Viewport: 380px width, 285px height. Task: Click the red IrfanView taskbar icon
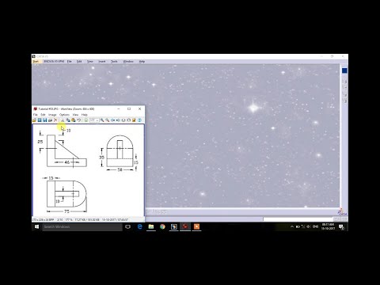(185, 226)
